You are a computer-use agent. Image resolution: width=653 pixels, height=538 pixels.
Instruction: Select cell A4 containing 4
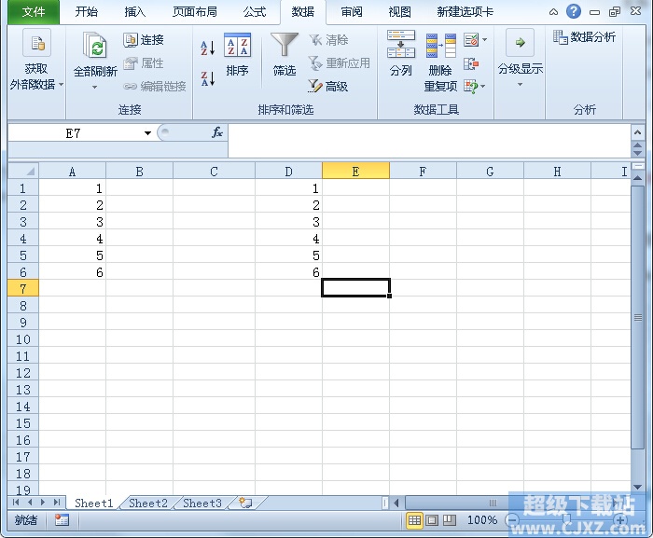pyautogui.click(x=72, y=238)
